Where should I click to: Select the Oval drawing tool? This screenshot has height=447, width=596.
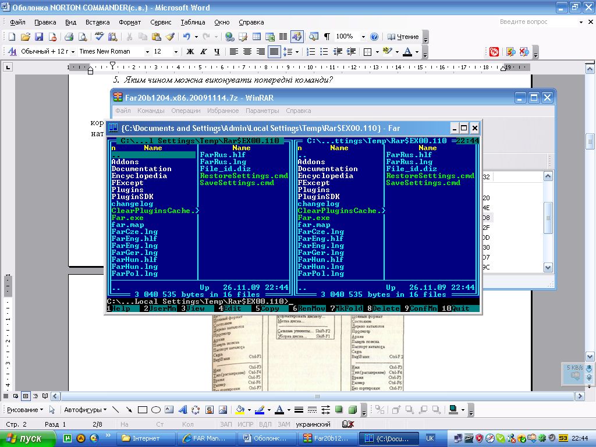coord(156,410)
